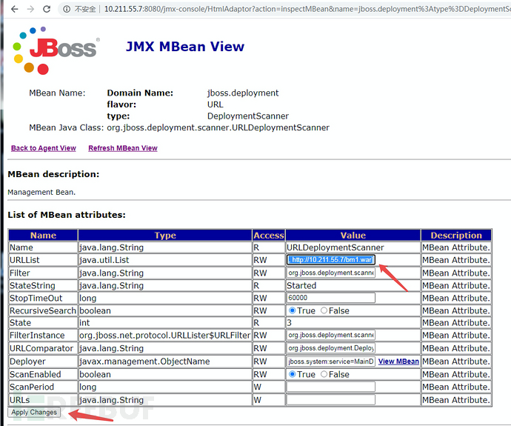511x426 pixels.
Task: Click the URLList value text field
Action: (331, 260)
